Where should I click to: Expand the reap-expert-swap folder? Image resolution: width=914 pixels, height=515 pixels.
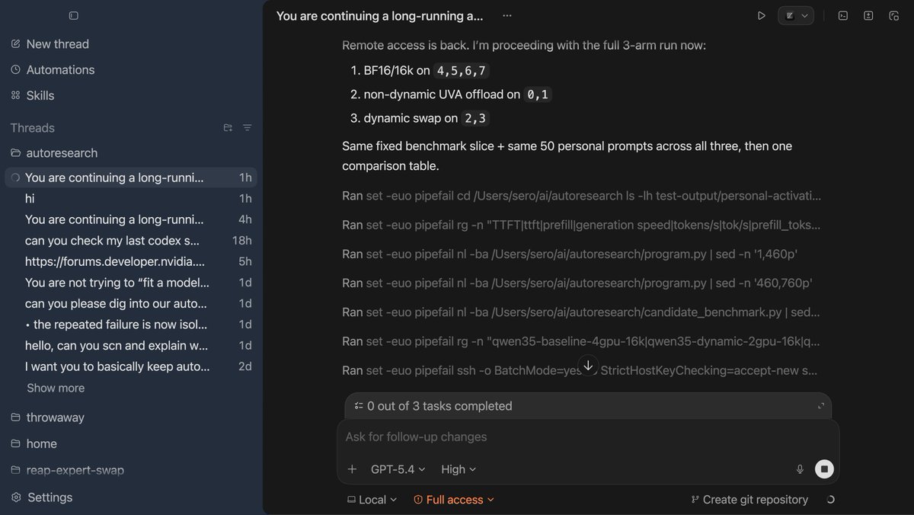[67, 470]
